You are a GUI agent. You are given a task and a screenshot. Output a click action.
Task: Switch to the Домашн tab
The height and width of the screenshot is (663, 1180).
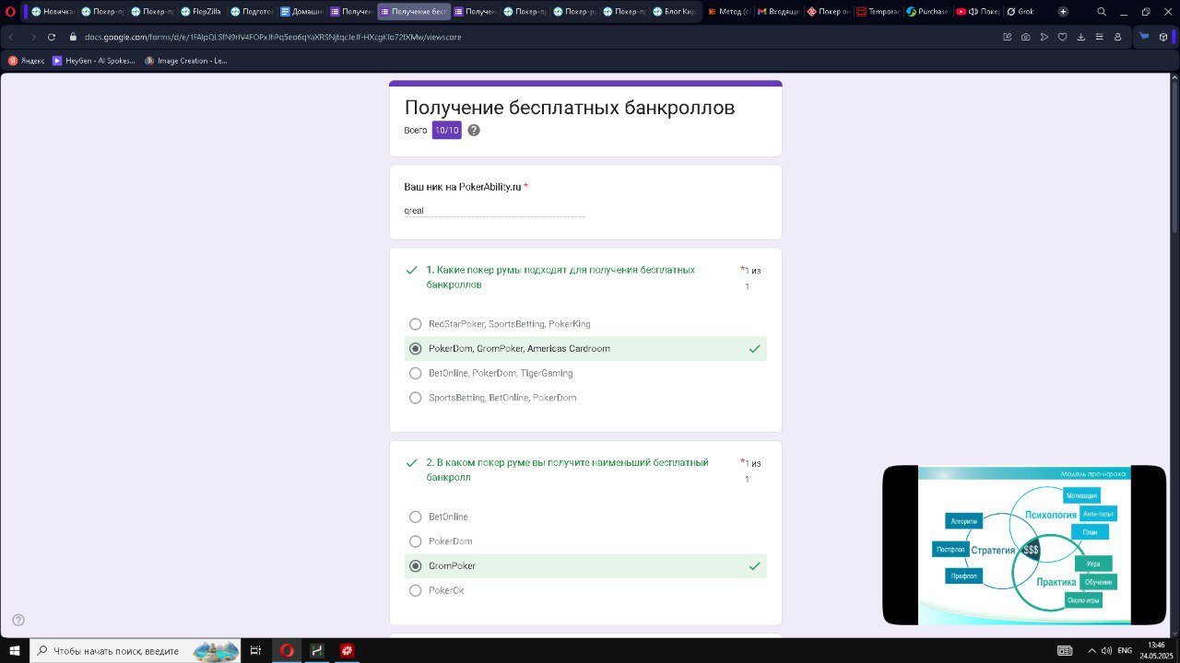coord(301,12)
